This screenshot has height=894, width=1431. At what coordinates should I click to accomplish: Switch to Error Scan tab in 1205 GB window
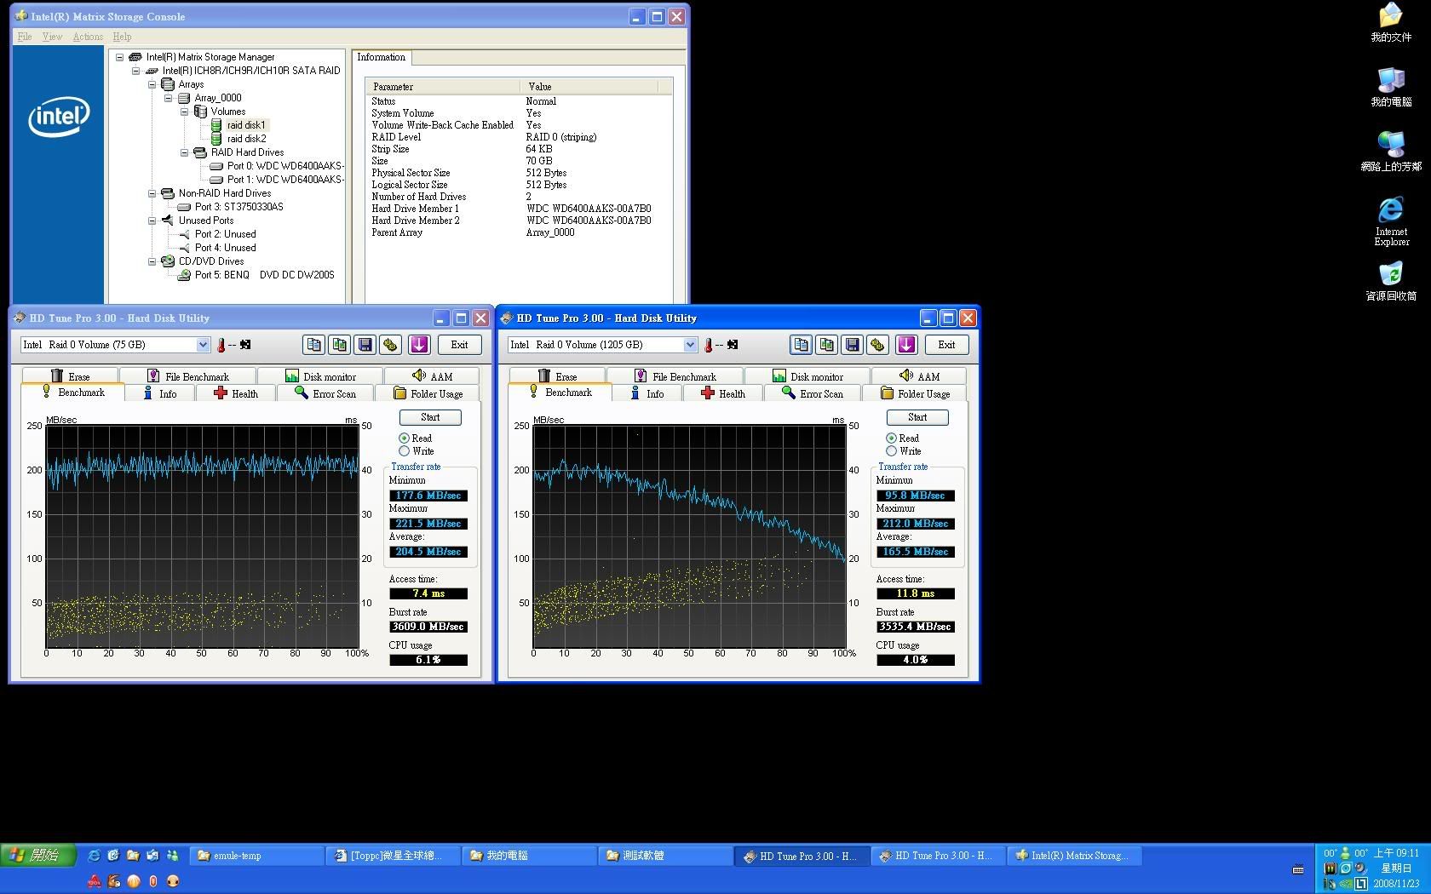click(x=813, y=393)
